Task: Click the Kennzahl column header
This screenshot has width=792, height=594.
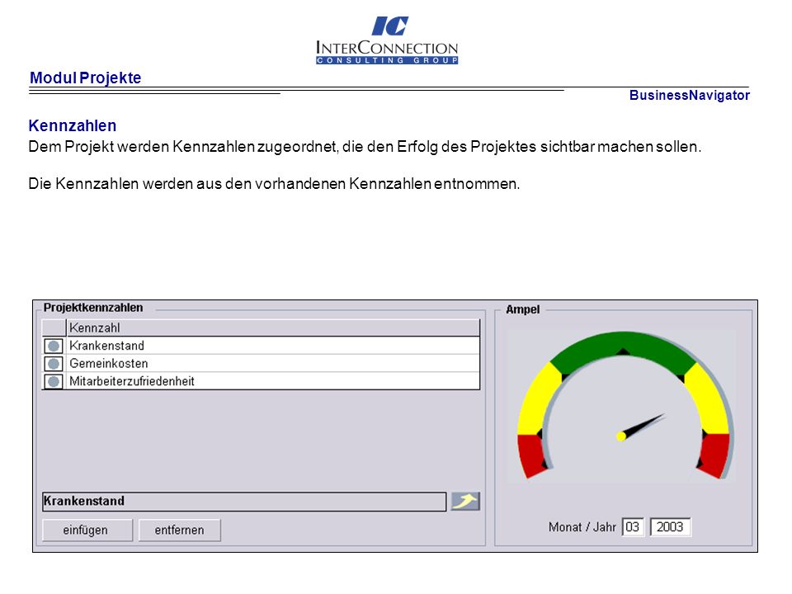Action: (x=273, y=328)
